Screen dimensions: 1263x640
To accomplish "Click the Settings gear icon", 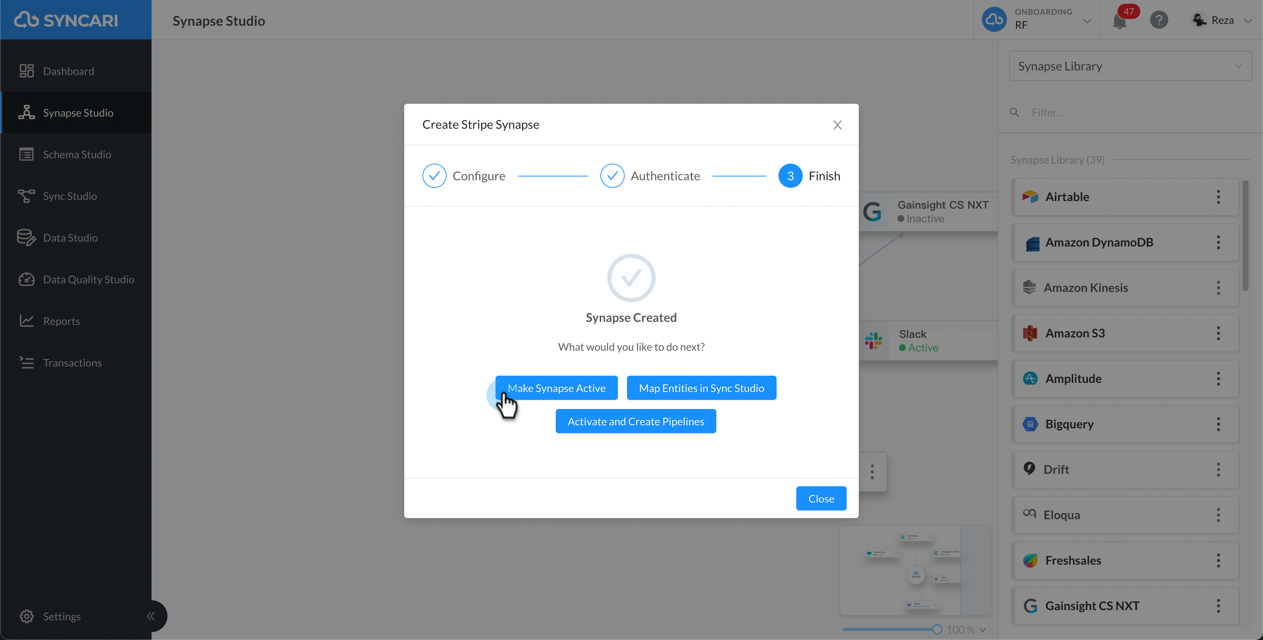I will (x=27, y=616).
